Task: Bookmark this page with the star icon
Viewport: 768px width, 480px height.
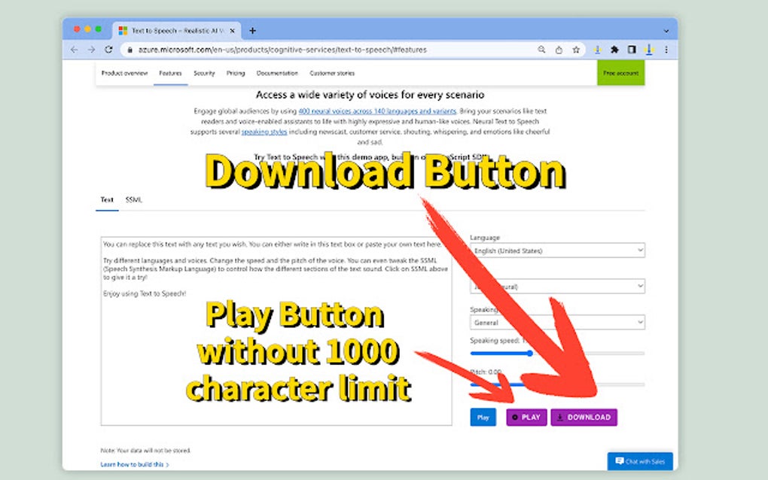Action: [x=576, y=50]
